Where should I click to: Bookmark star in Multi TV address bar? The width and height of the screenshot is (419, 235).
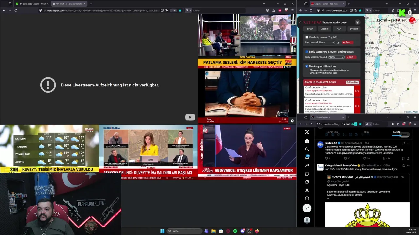pyautogui.click(x=180, y=10)
